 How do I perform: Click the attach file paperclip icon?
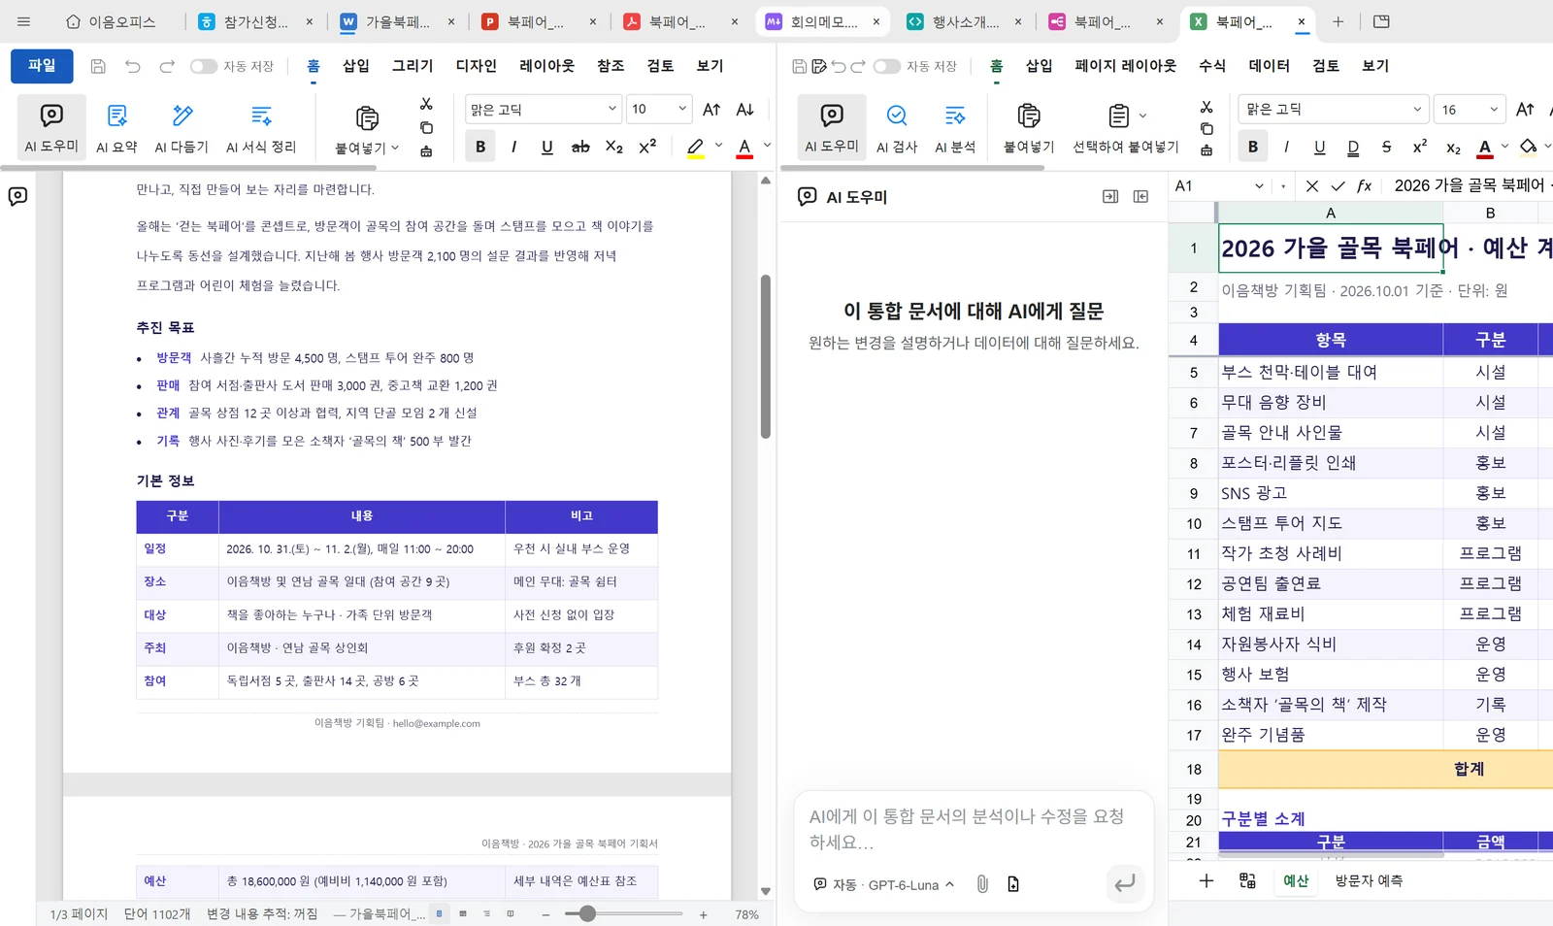click(x=982, y=884)
